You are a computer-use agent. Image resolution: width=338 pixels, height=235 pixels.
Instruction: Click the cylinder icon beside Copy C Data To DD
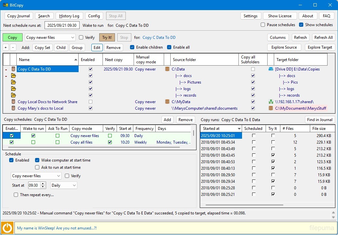click(x=13, y=69)
